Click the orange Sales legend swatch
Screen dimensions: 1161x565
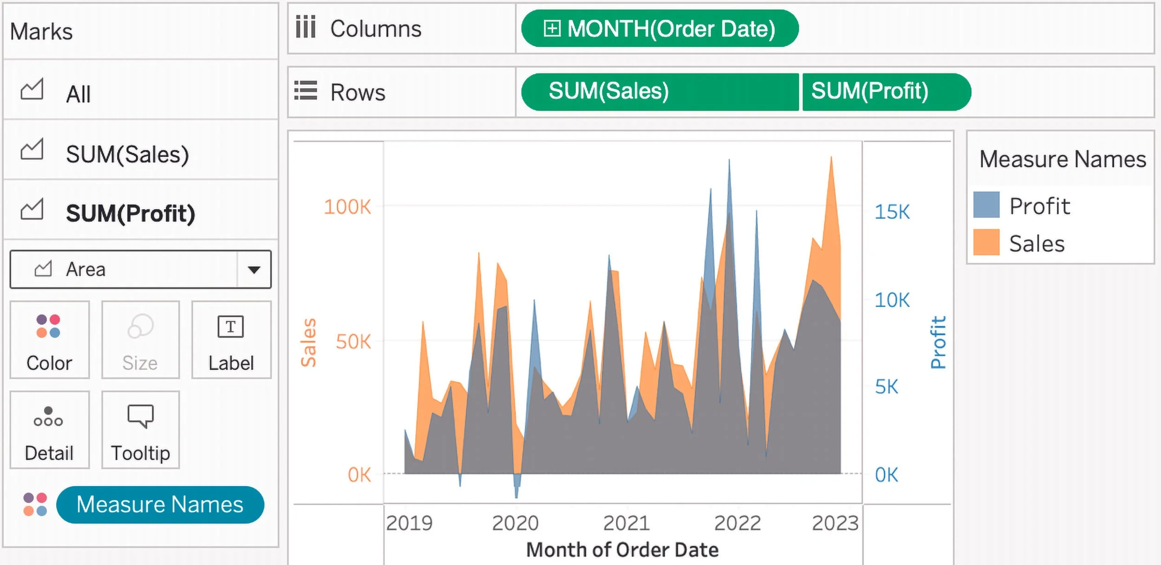pos(986,242)
